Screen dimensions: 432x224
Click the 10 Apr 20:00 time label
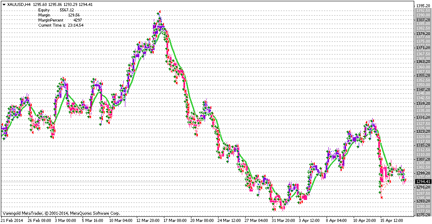click(x=365, y=221)
